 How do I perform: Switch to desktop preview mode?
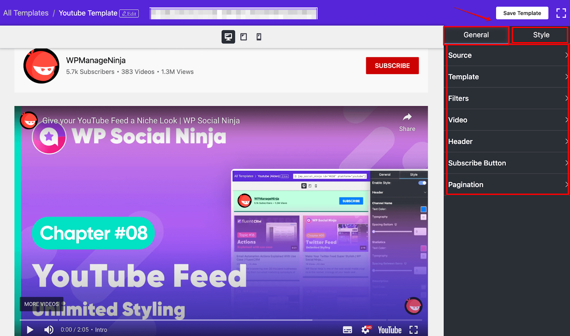pos(228,37)
